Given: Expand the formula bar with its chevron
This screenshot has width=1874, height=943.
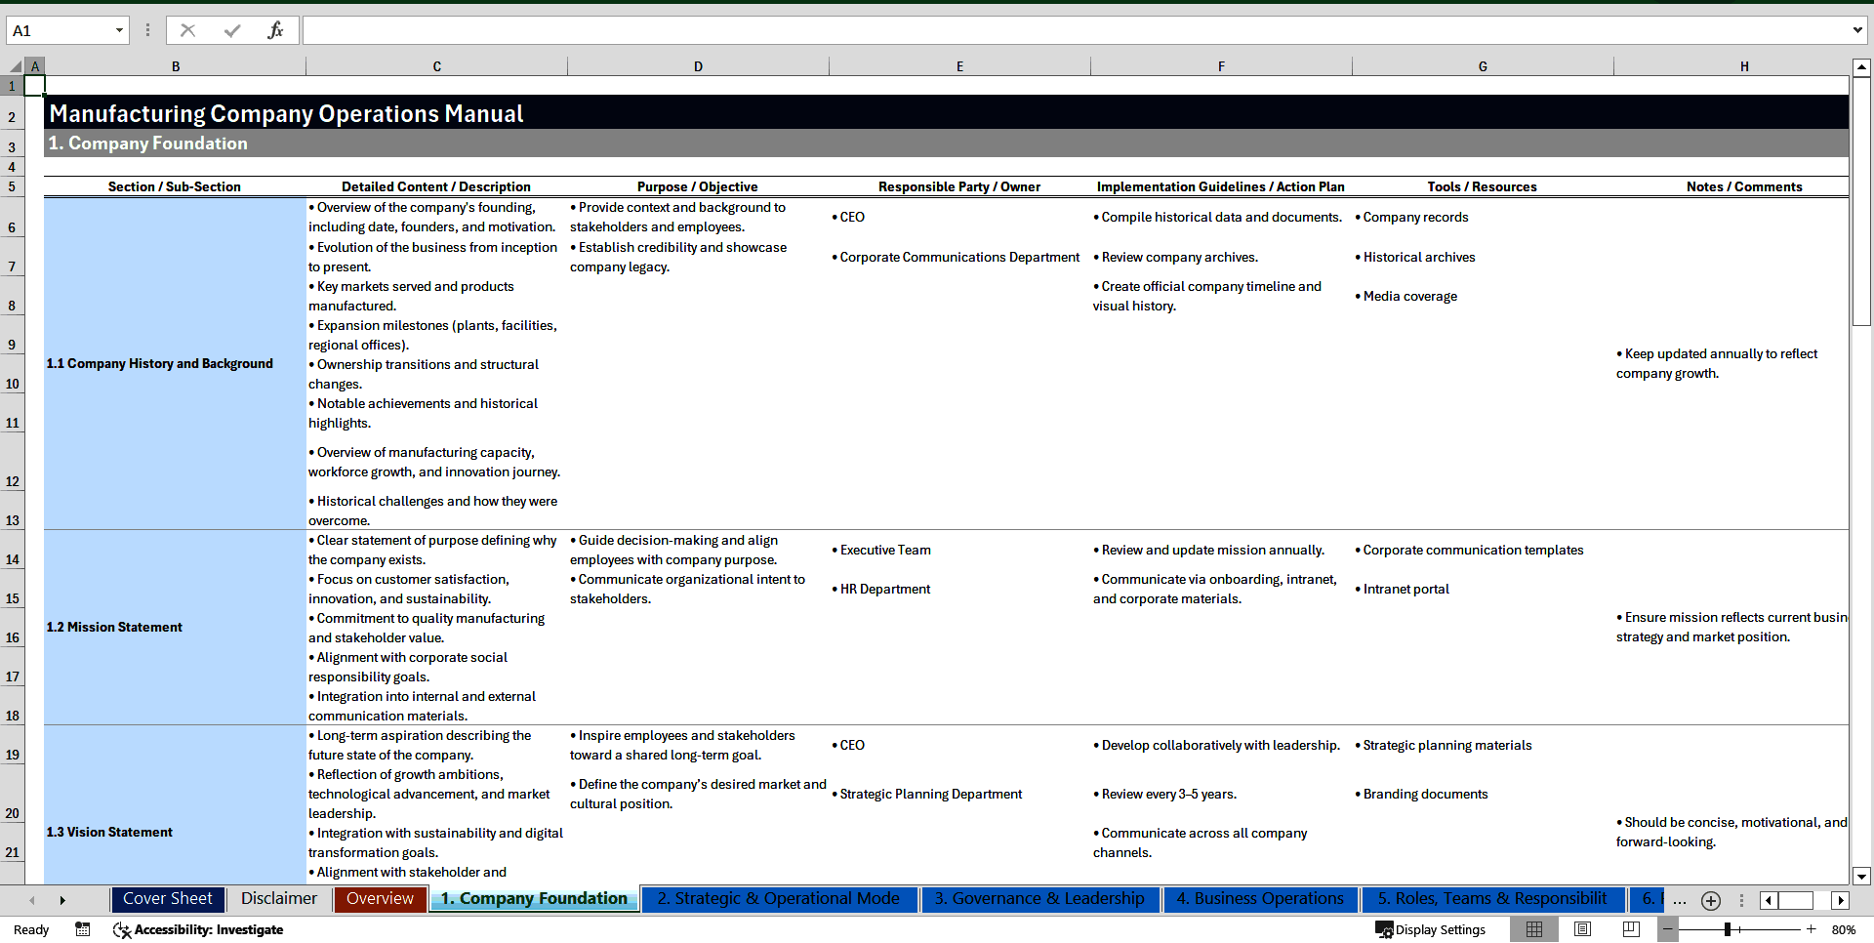Looking at the screenshot, I should pyautogui.click(x=1858, y=30).
